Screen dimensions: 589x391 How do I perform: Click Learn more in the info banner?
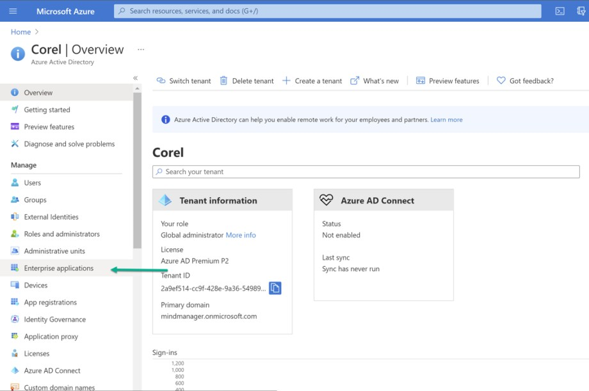pyautogui.click(x=446, y=120)
